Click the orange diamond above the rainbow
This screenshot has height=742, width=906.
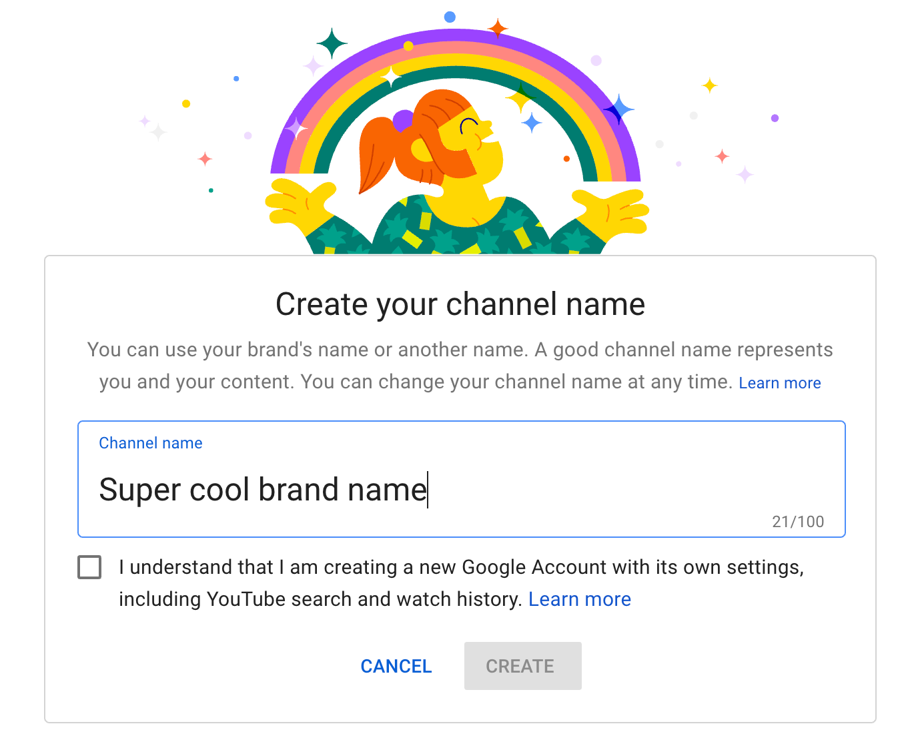497,28
